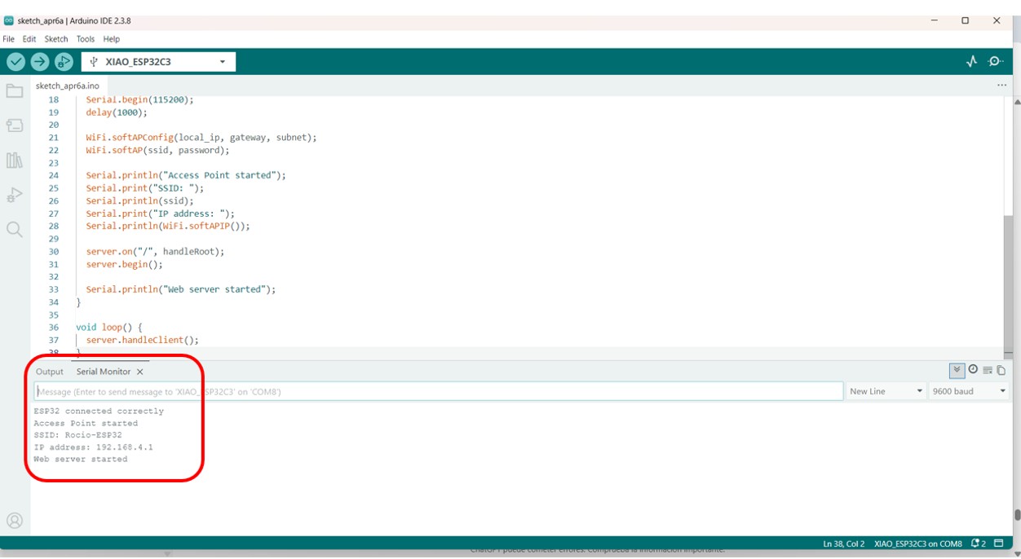Click the delay(1000) code line
Screen dimensions: 1021x559
click(x=117, y=112)
